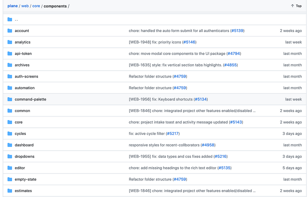
Task: Click the parent directory folder icon
Action: 10,19
